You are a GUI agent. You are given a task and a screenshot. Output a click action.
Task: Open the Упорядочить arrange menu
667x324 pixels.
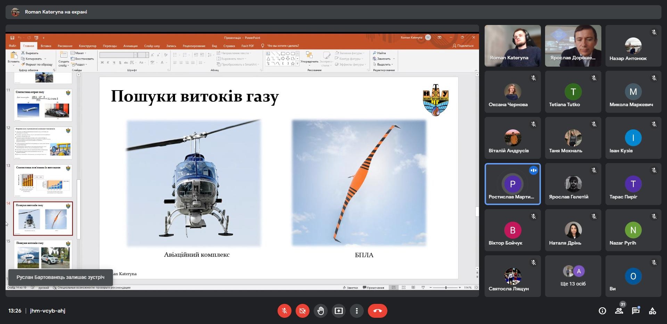[309, 58]
